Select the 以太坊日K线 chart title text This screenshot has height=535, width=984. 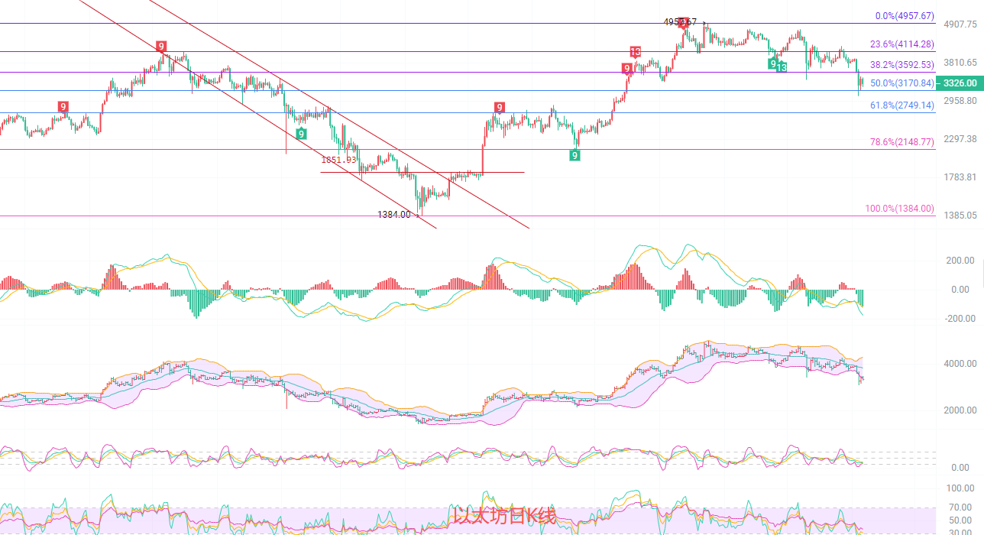[505, 517]
